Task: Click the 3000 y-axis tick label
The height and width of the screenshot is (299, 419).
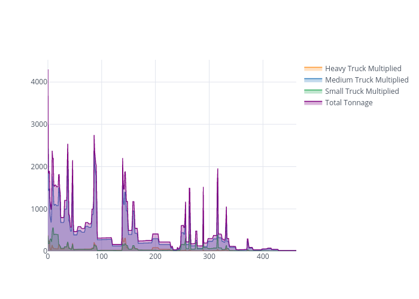Action: coord(39,124)
